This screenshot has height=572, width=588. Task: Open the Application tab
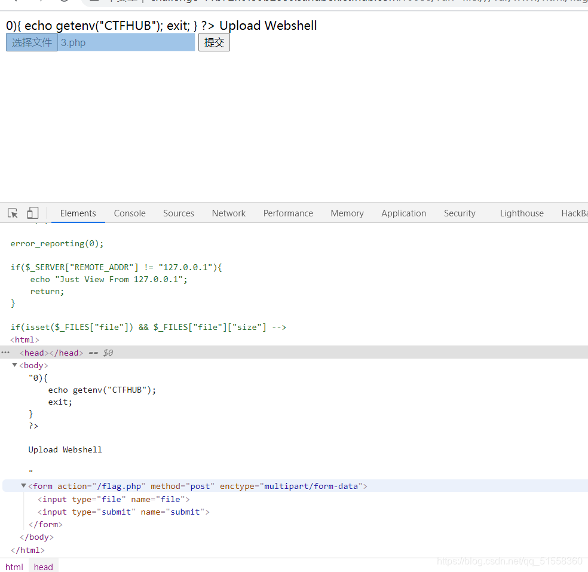tap(404, 213)
